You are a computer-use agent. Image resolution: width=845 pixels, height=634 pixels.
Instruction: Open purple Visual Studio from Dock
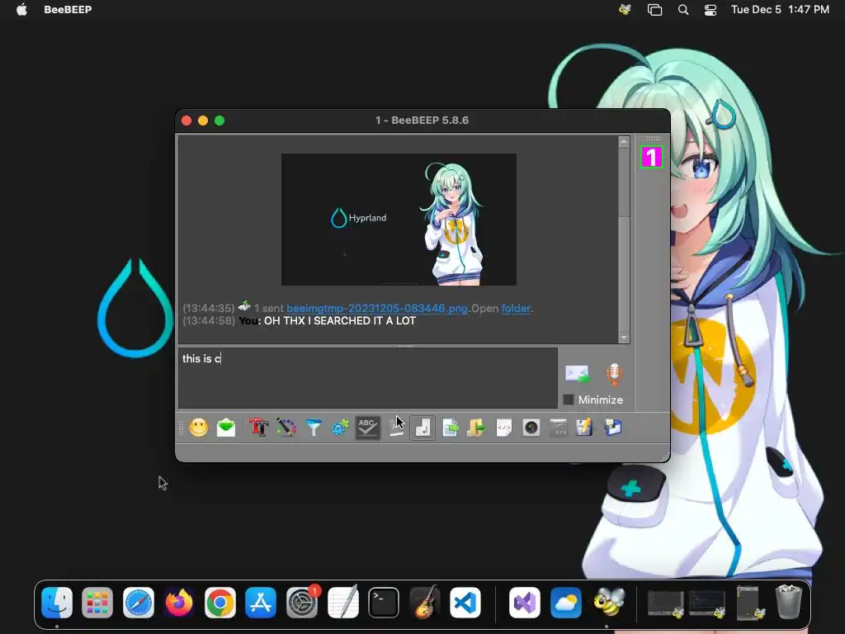pos(525,602)
